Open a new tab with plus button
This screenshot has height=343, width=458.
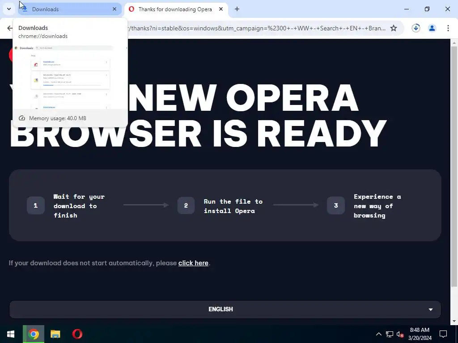(x=237, y=9)
